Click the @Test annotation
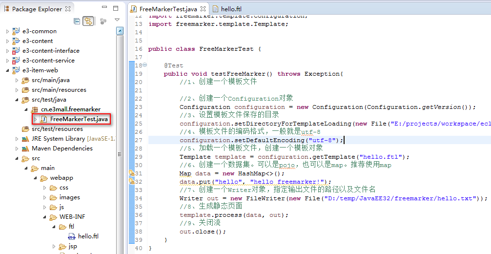This screenshot has width=491, height=254. (173, 65)
